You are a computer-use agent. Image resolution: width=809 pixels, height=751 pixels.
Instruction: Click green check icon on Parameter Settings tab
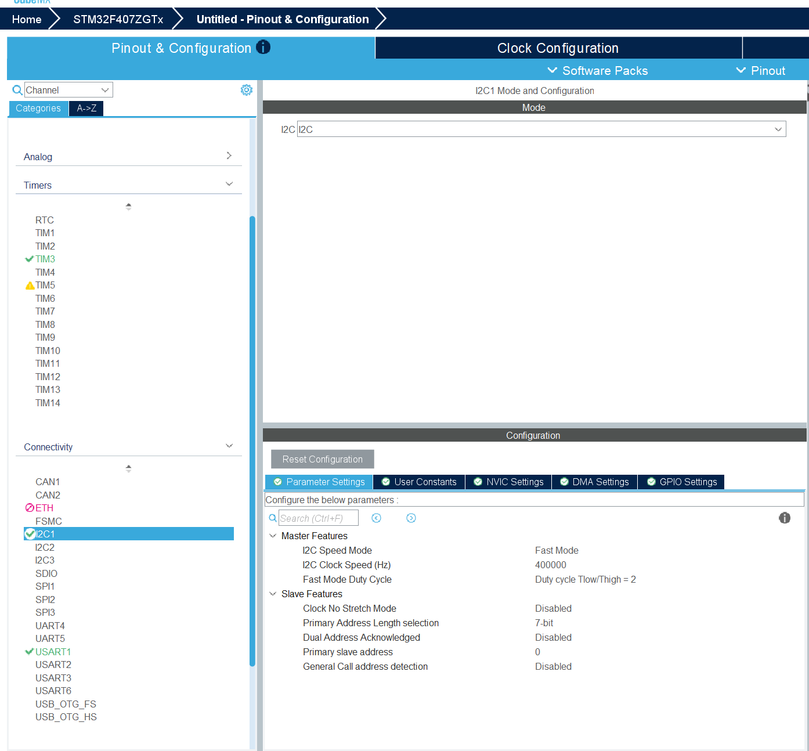point(278,482)
